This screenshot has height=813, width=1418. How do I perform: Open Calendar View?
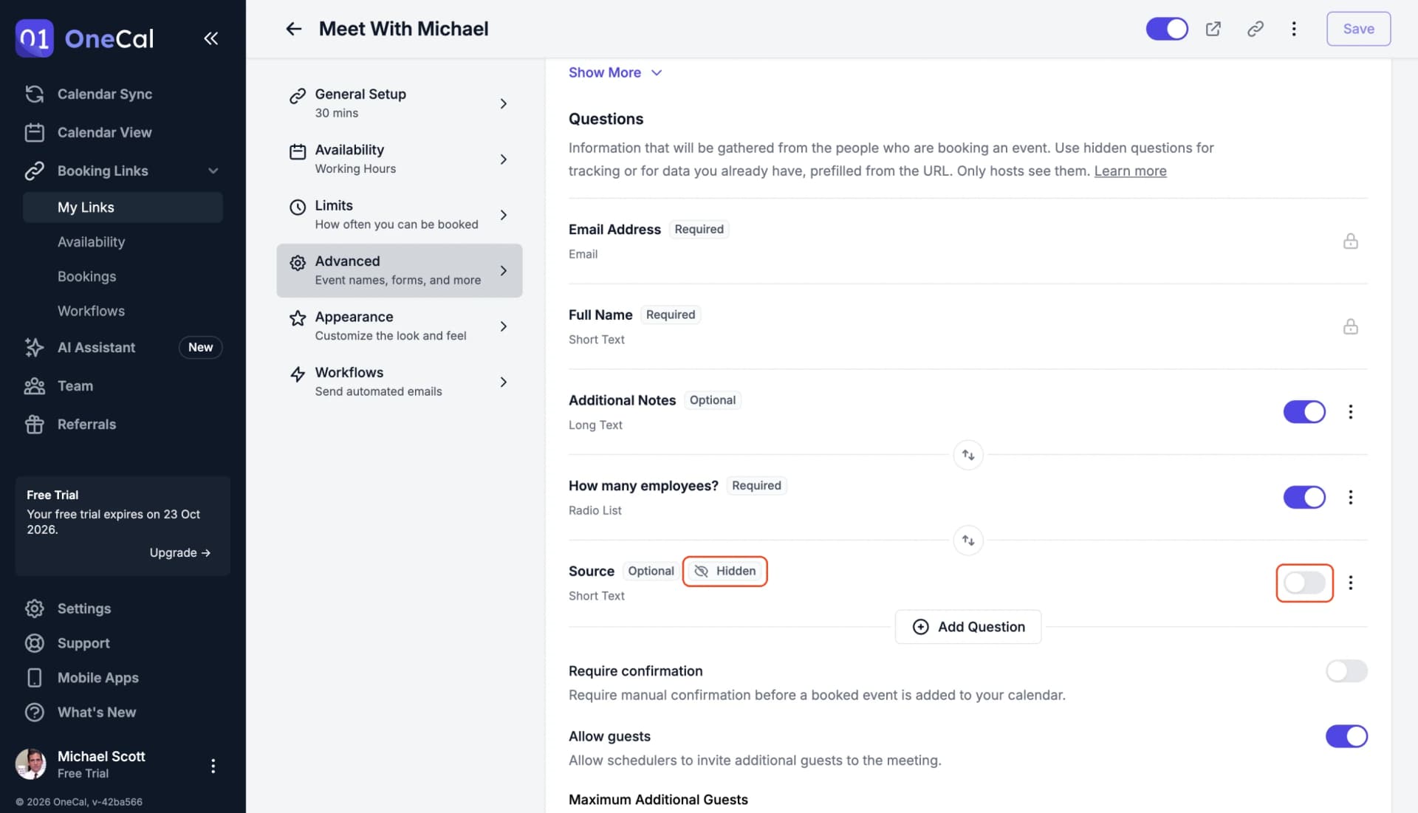point(104,133)
